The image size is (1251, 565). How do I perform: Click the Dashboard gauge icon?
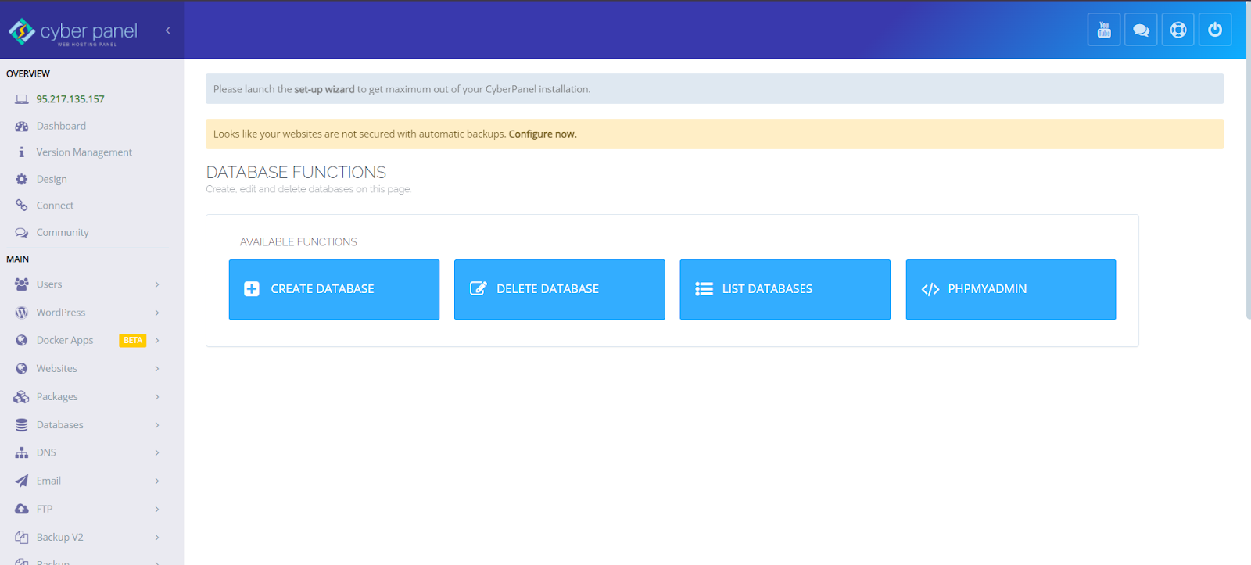point(22,126)
